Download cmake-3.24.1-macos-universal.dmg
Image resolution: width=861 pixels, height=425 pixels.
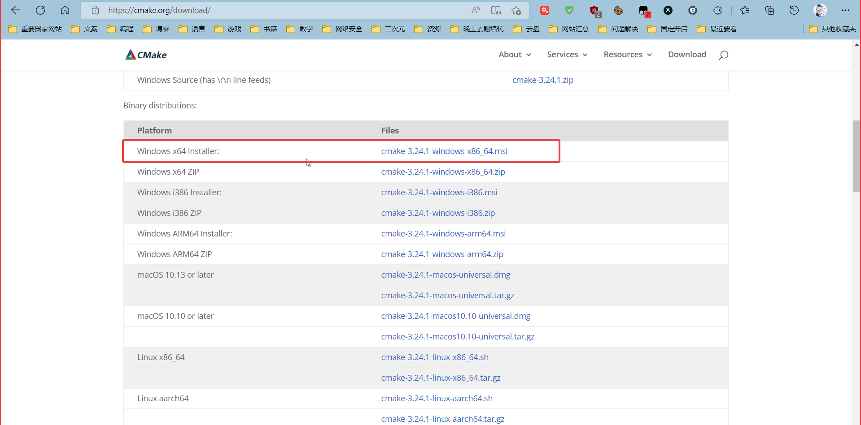pos(446,275)
